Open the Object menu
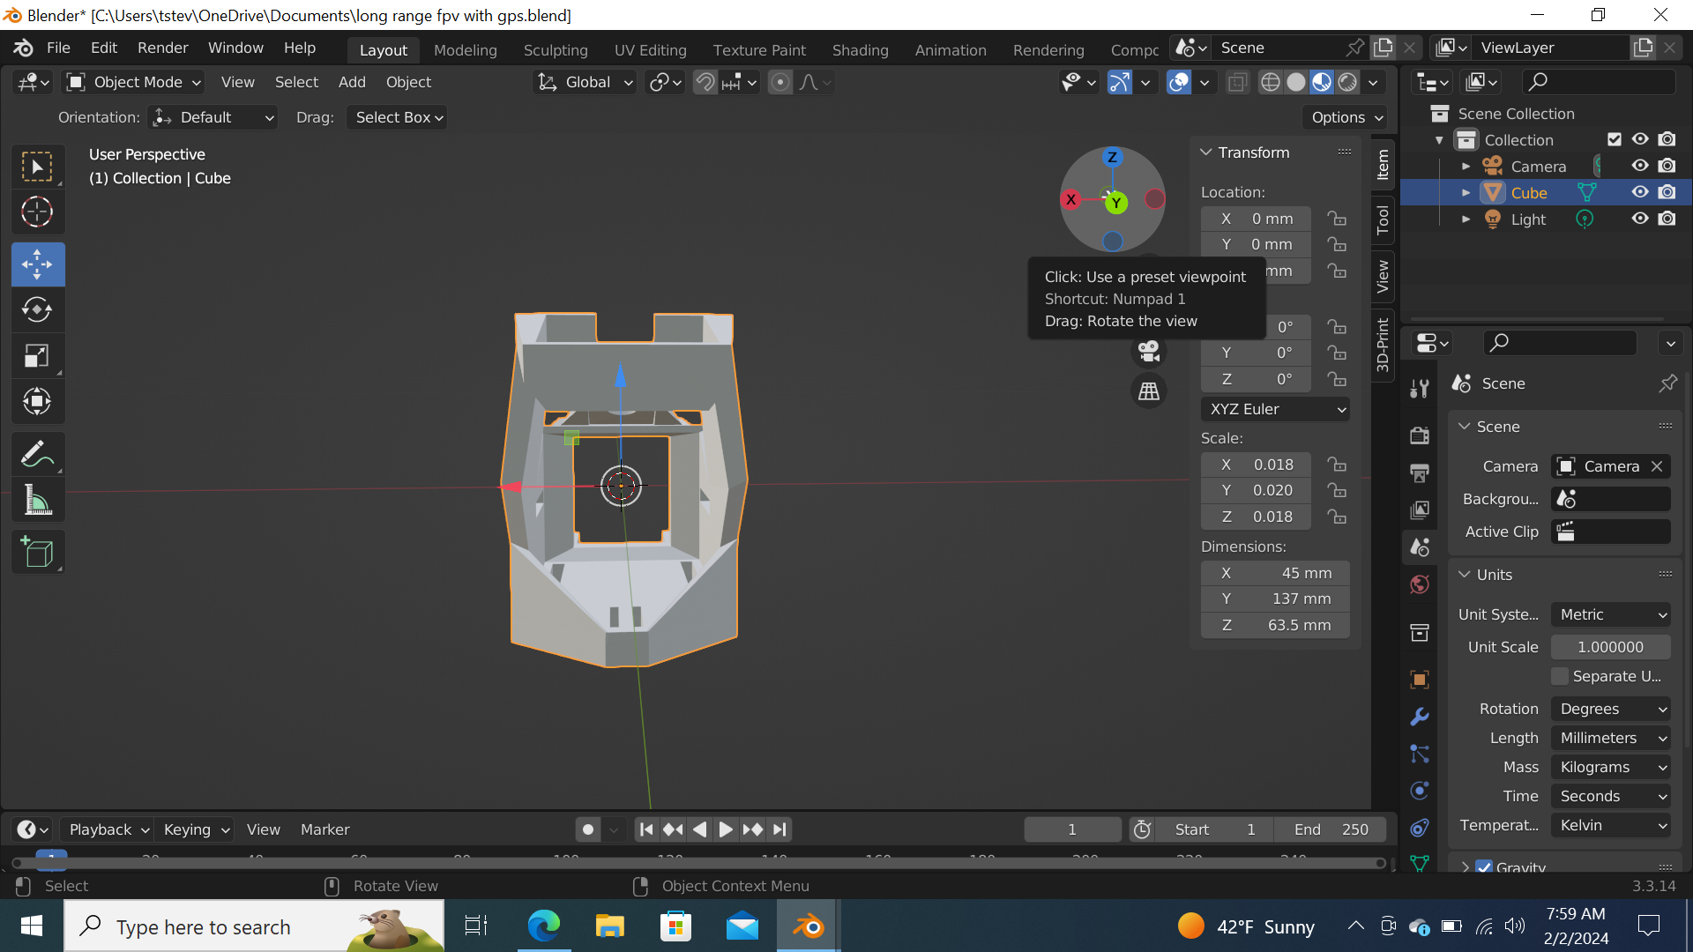The width and height of the screenshot is (1693, 952). [407, 82]
